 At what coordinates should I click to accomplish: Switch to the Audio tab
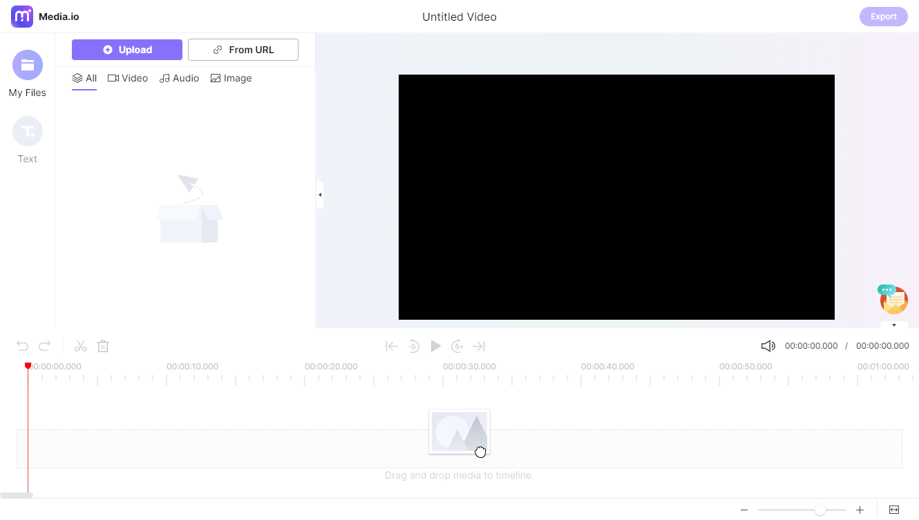[179, 78]
